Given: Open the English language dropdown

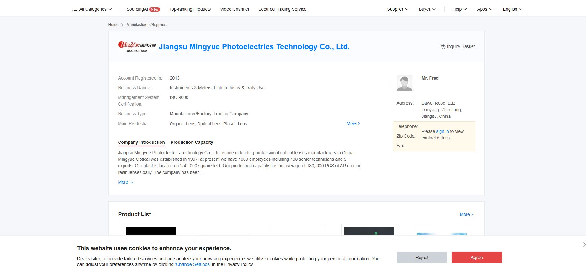Looking at the screenshot, I should click(x=512, y=9).
